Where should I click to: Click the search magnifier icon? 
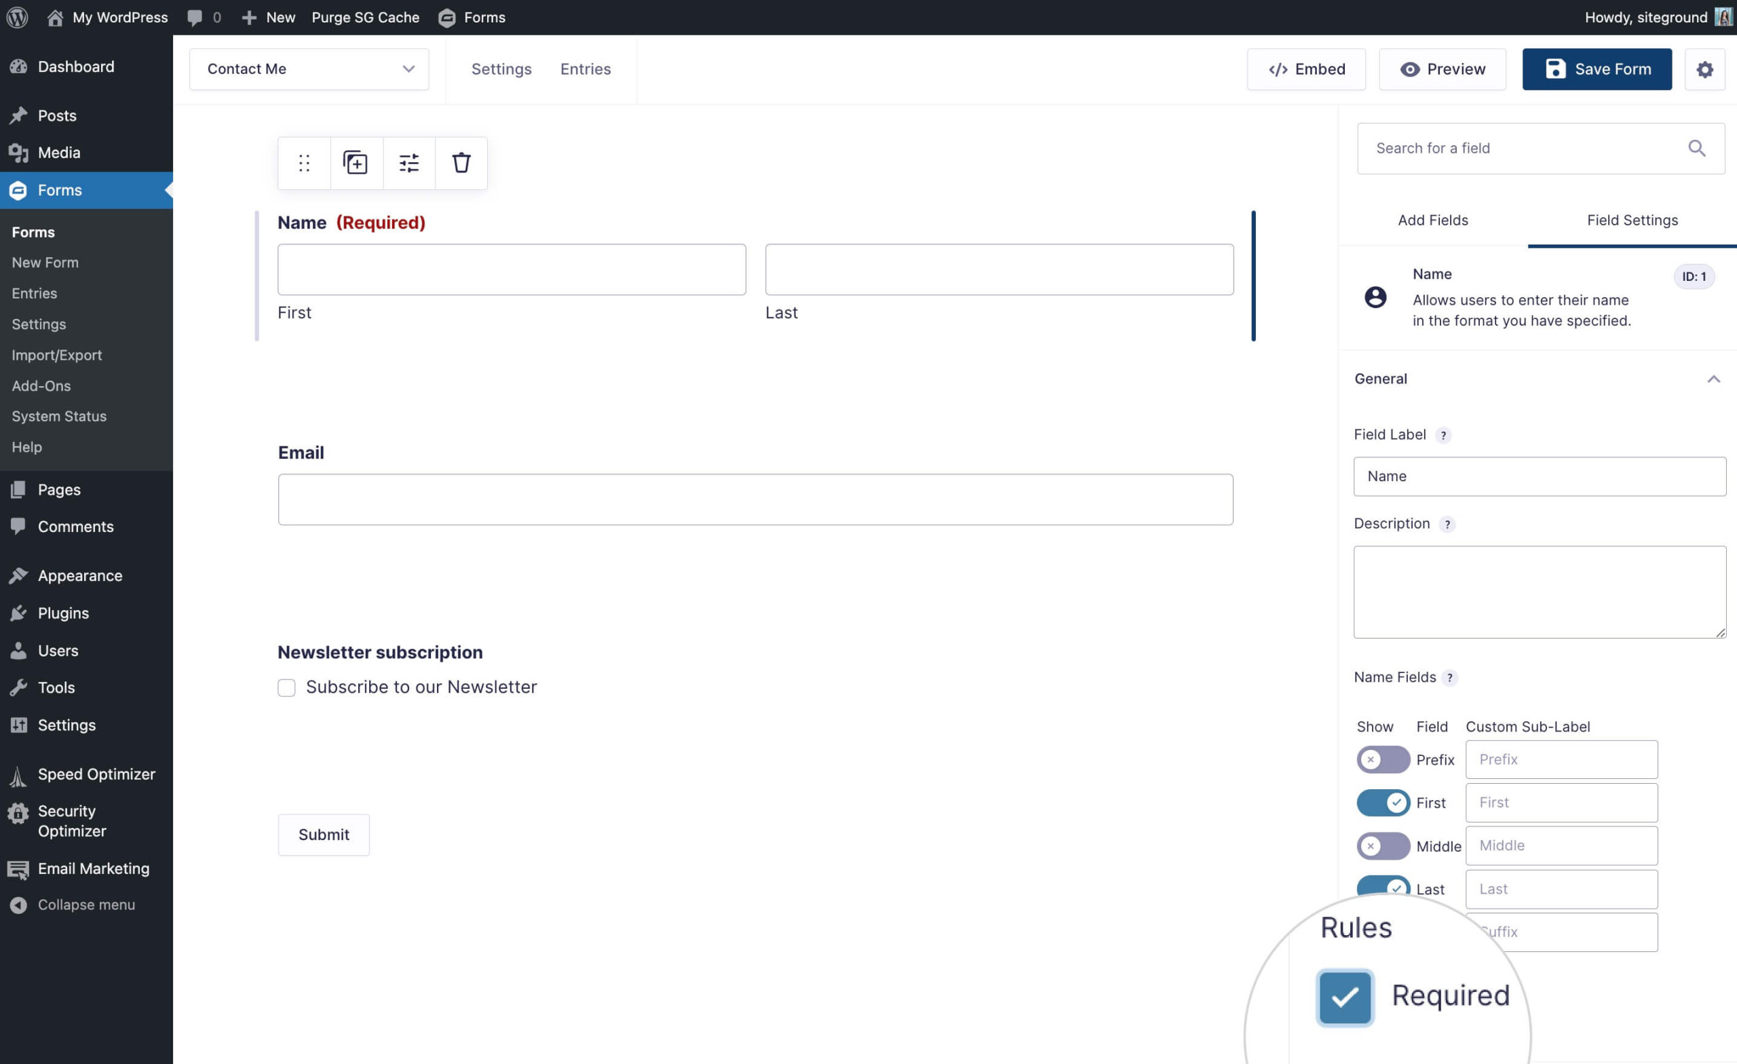(1696, 148)
